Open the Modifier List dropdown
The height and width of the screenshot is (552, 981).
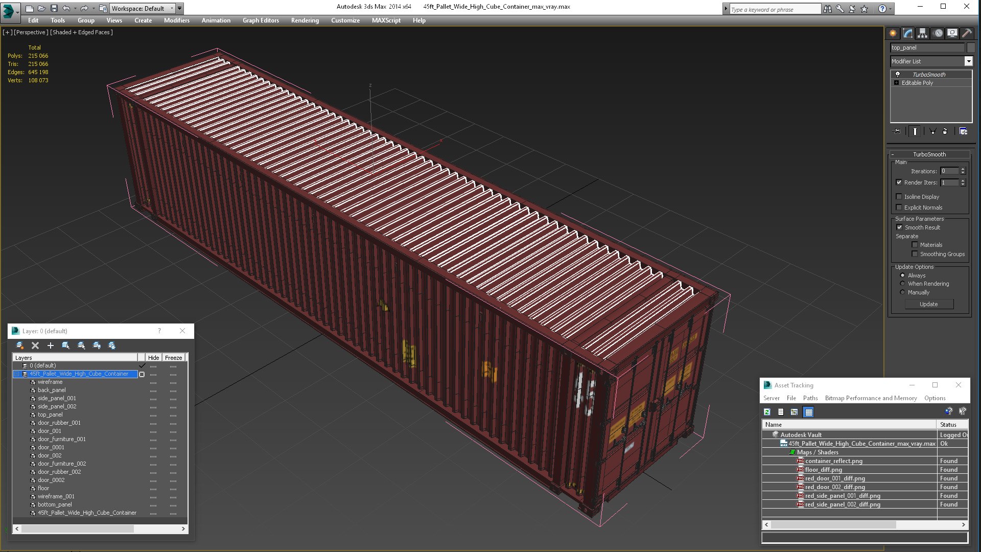[x=968, y=61]
